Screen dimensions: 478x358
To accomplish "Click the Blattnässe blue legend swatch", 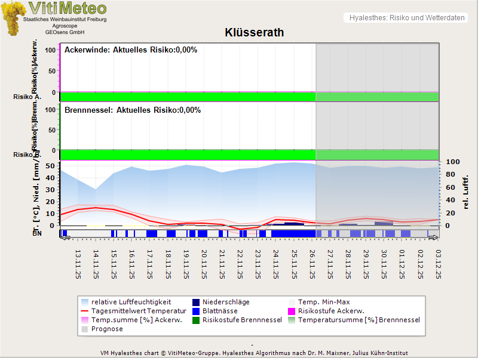I will 196,311.
